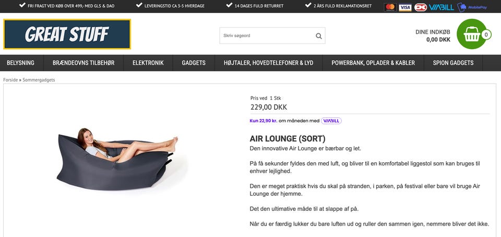
Task: Open the Belysning menu
Action: pos(20,63)
